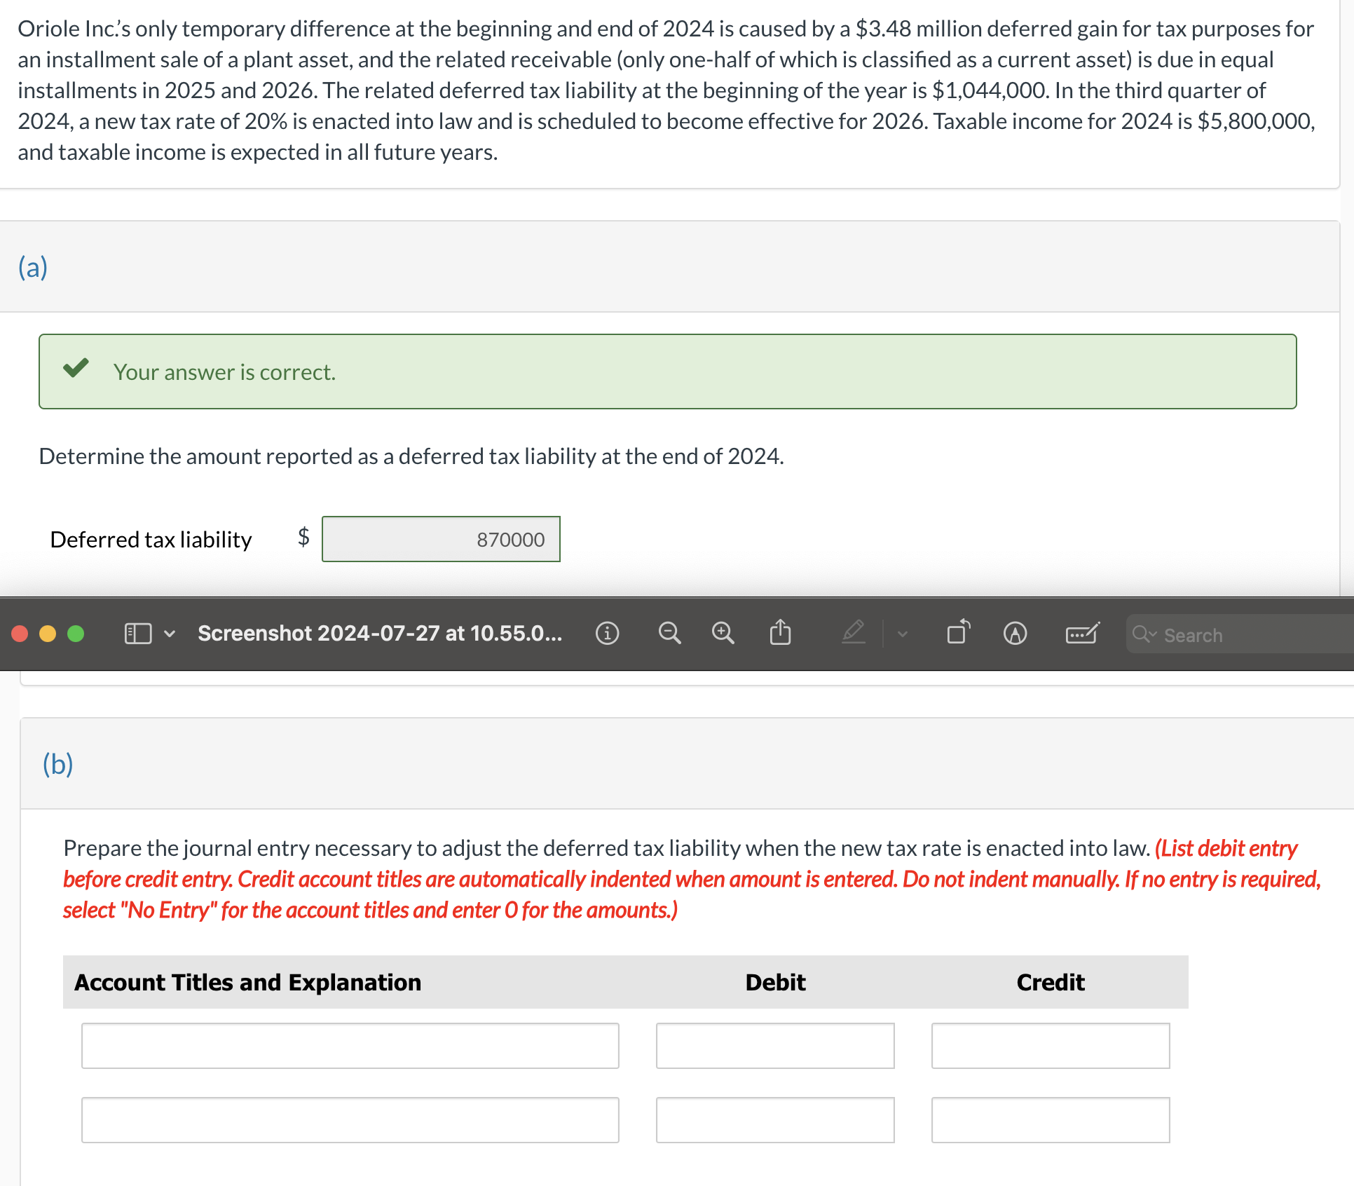Click the deferred tax liability amount field
The image size is (1354, 1186).
pos(441,539)
